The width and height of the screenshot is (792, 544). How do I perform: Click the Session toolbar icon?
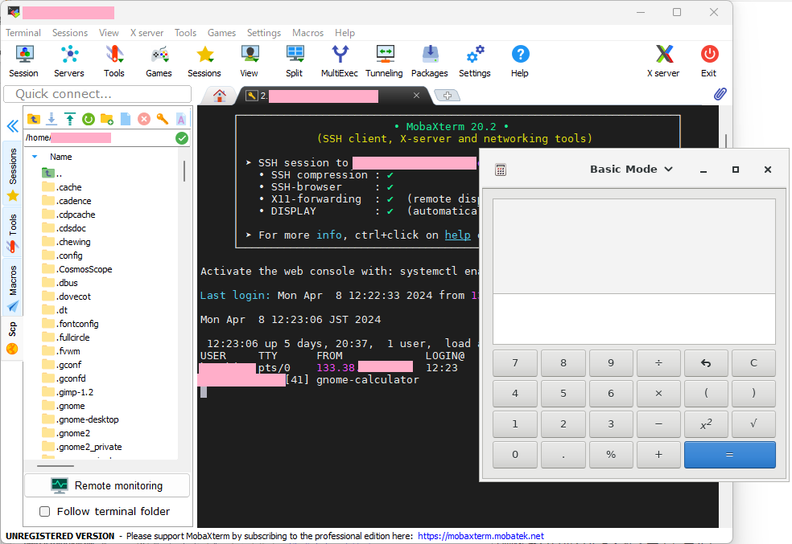click(23, 61)
